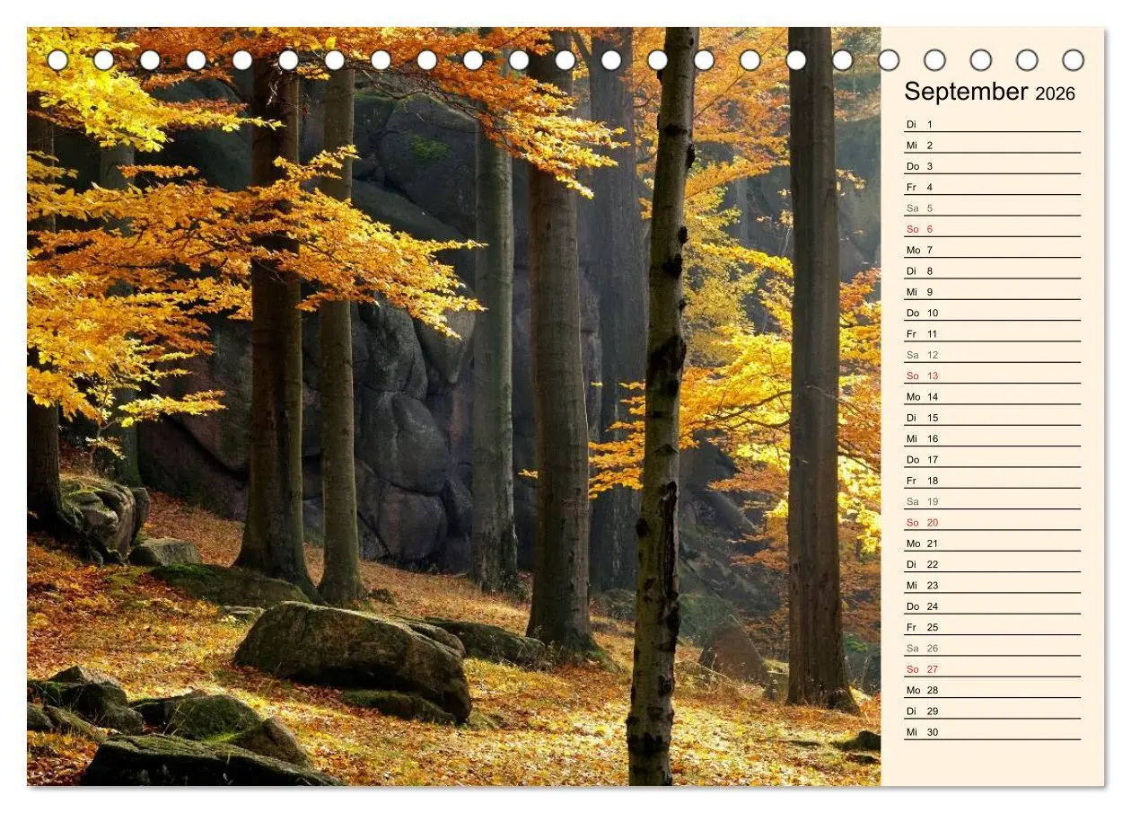Select the row Di 29
The image size is (1131, 813).
[992, 711]
